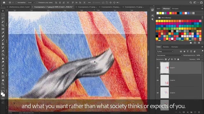Open the fill Заливка dropdown arrow
Viewport: 204px width, 114px height.
(202, 59)
